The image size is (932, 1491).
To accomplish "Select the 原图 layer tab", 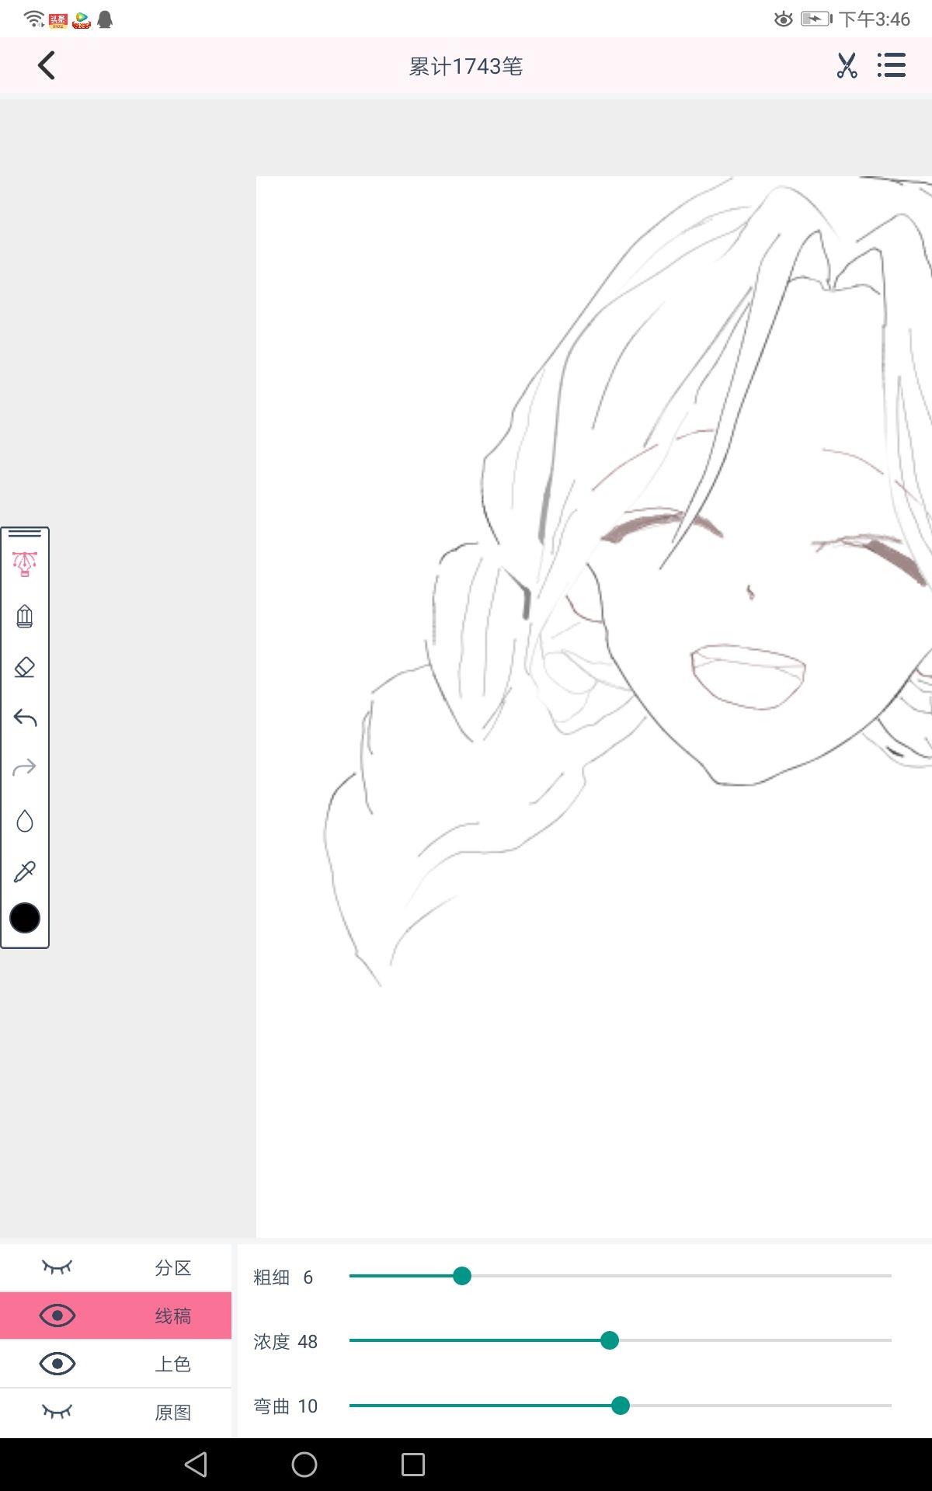I will (x=116, y=1412).
